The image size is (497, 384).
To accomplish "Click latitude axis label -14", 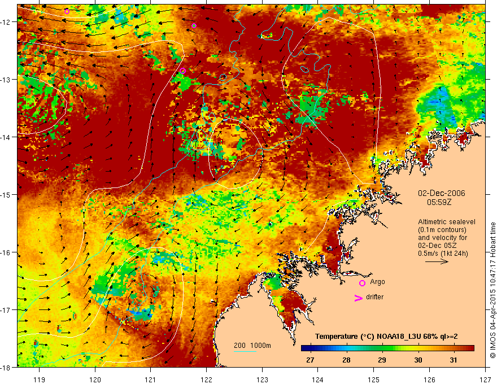I will click(6, 137).
